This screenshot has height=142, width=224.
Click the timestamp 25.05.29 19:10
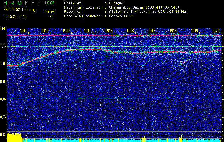point(15,17)
